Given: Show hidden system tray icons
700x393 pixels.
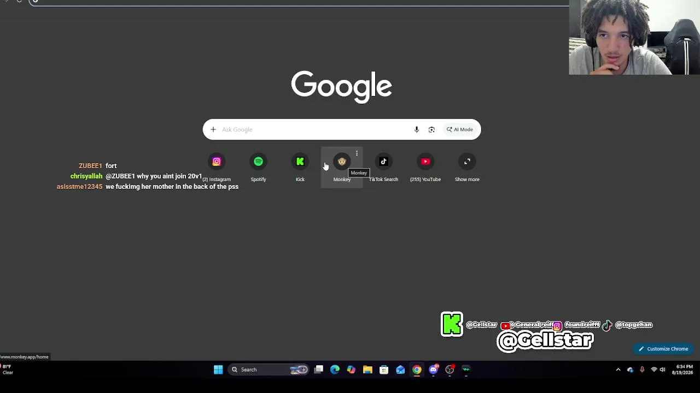Looking at the screenshot, I should [619, 370].
